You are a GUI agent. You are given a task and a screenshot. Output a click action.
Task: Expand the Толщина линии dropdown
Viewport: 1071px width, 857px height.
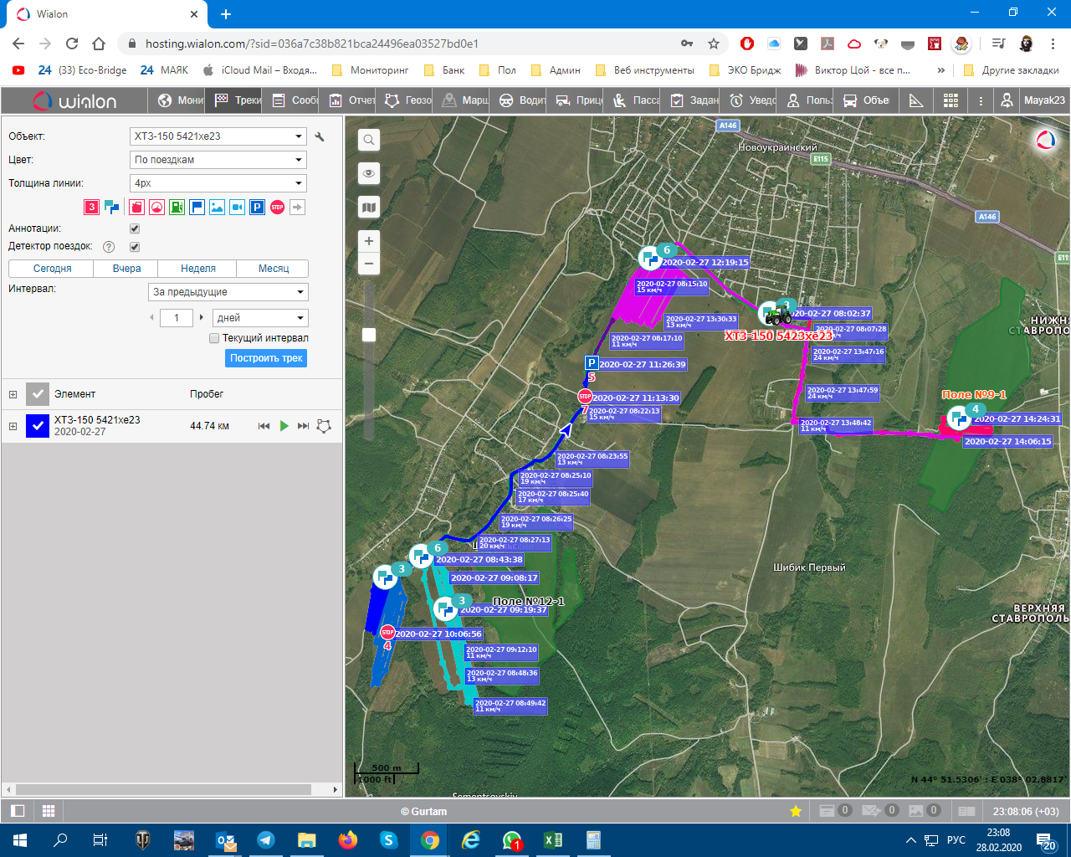coord(218,183)
